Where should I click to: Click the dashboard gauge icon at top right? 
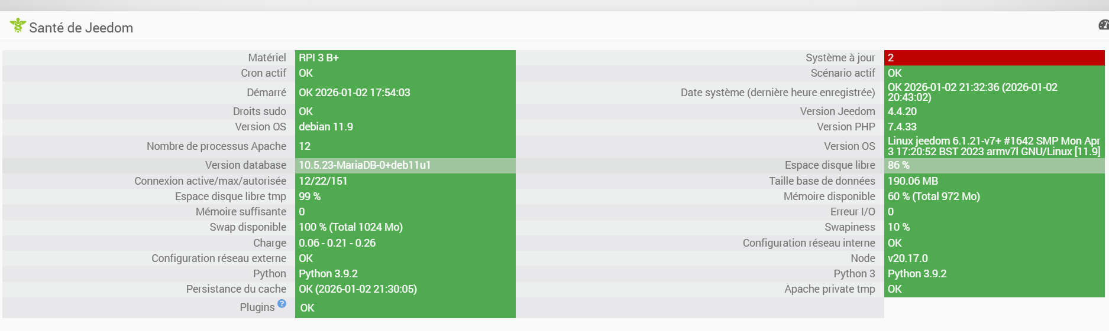tap(1104, 25)
